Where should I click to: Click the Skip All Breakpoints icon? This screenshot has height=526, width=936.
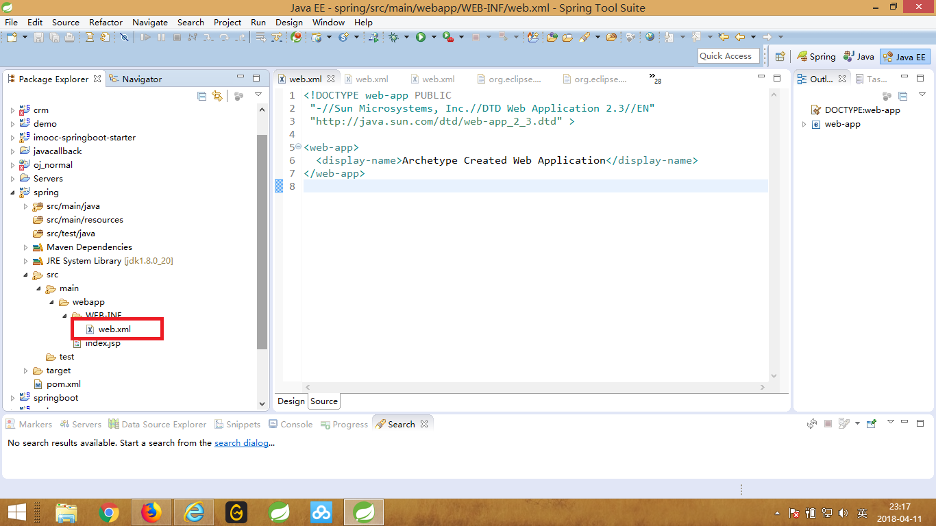(124, 37)
